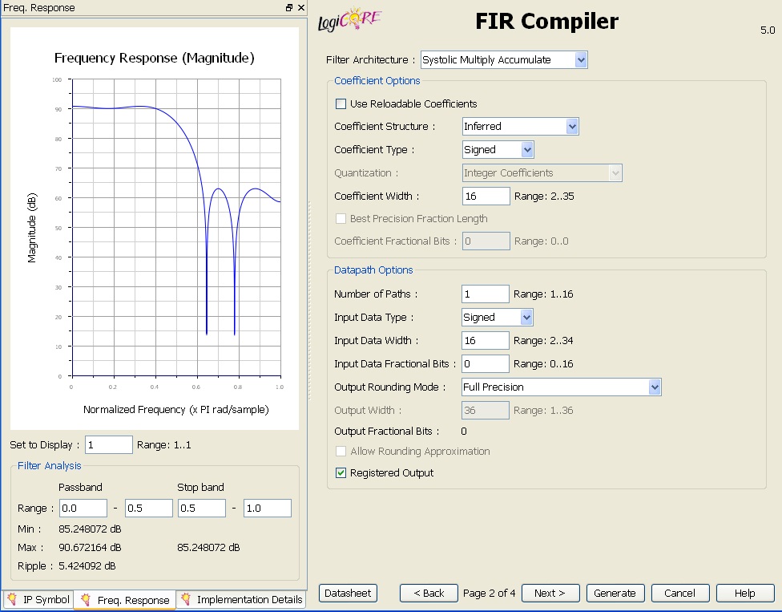The image size is (782, 612).
Task: Click the Coefficient Width input field
Action: click(x=486, y=197)
